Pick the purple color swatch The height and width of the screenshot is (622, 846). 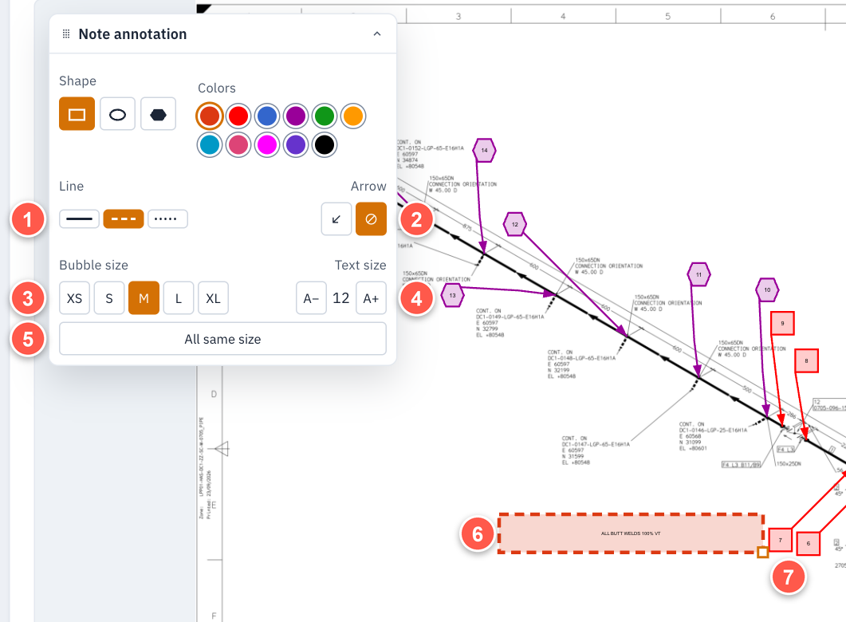[296, 116]
